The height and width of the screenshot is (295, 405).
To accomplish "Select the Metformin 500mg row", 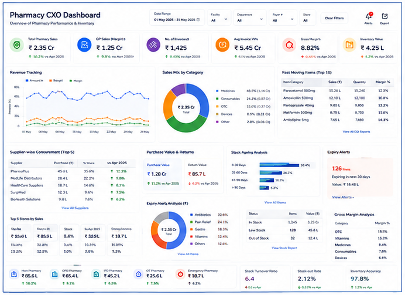I will click(337, 113).
